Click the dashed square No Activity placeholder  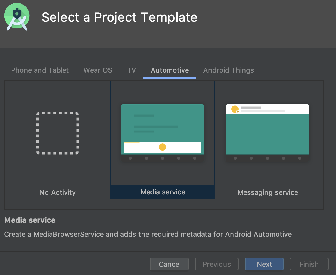point(57,133)
